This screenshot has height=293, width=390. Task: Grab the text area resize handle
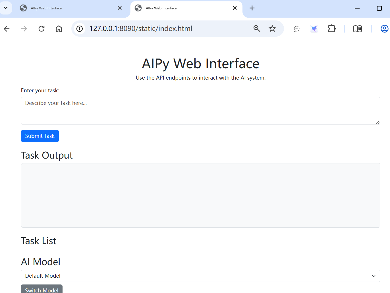point(378,122)
